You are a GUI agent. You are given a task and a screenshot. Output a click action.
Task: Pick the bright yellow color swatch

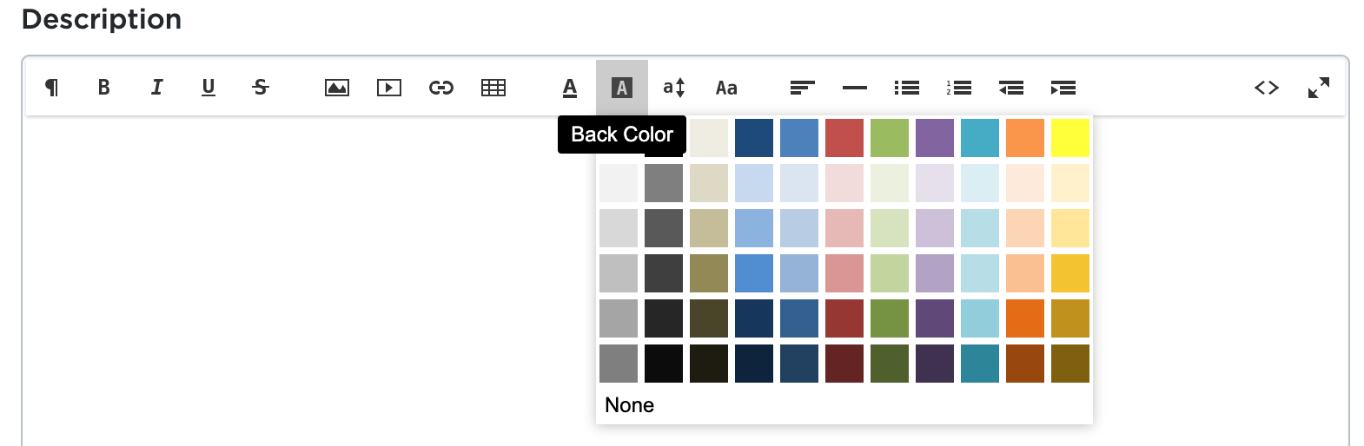pos(1070,138)
